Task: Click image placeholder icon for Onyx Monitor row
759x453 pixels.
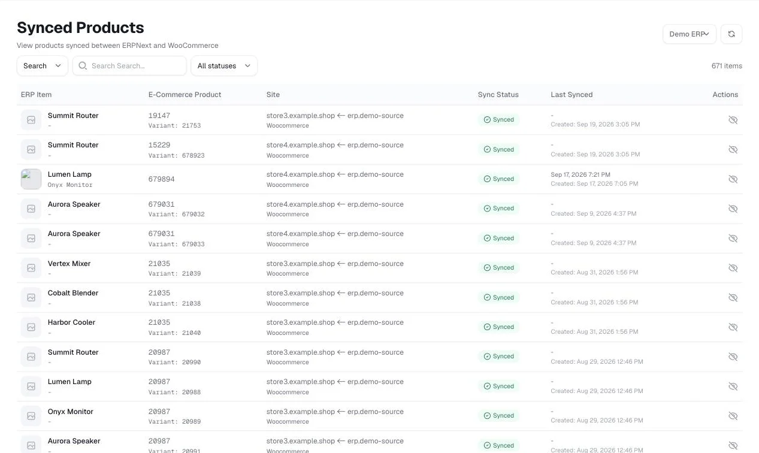Action: pyautogui.click(x=31, y=416)
